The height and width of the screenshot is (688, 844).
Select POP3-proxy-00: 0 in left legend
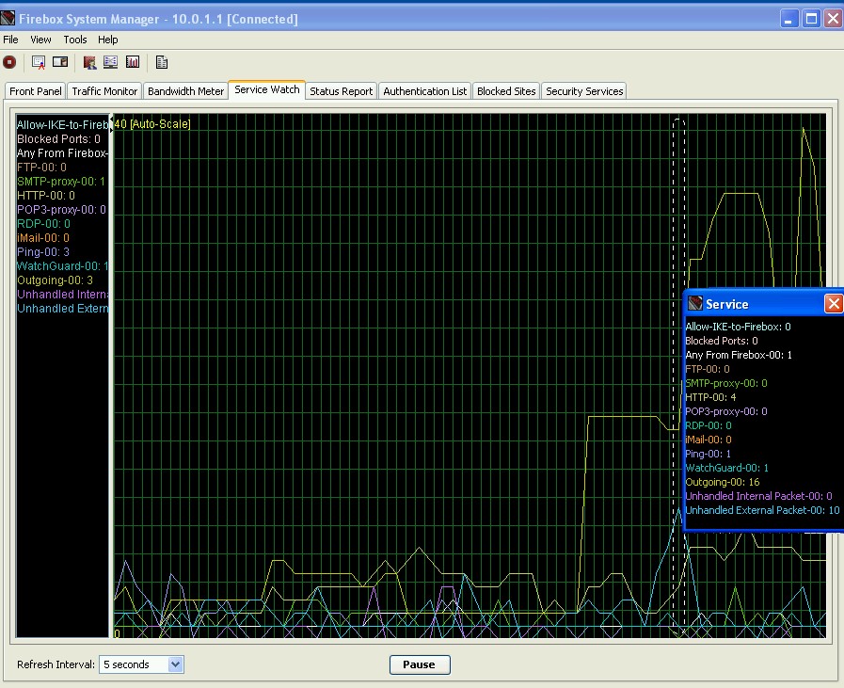coord(62,210)
